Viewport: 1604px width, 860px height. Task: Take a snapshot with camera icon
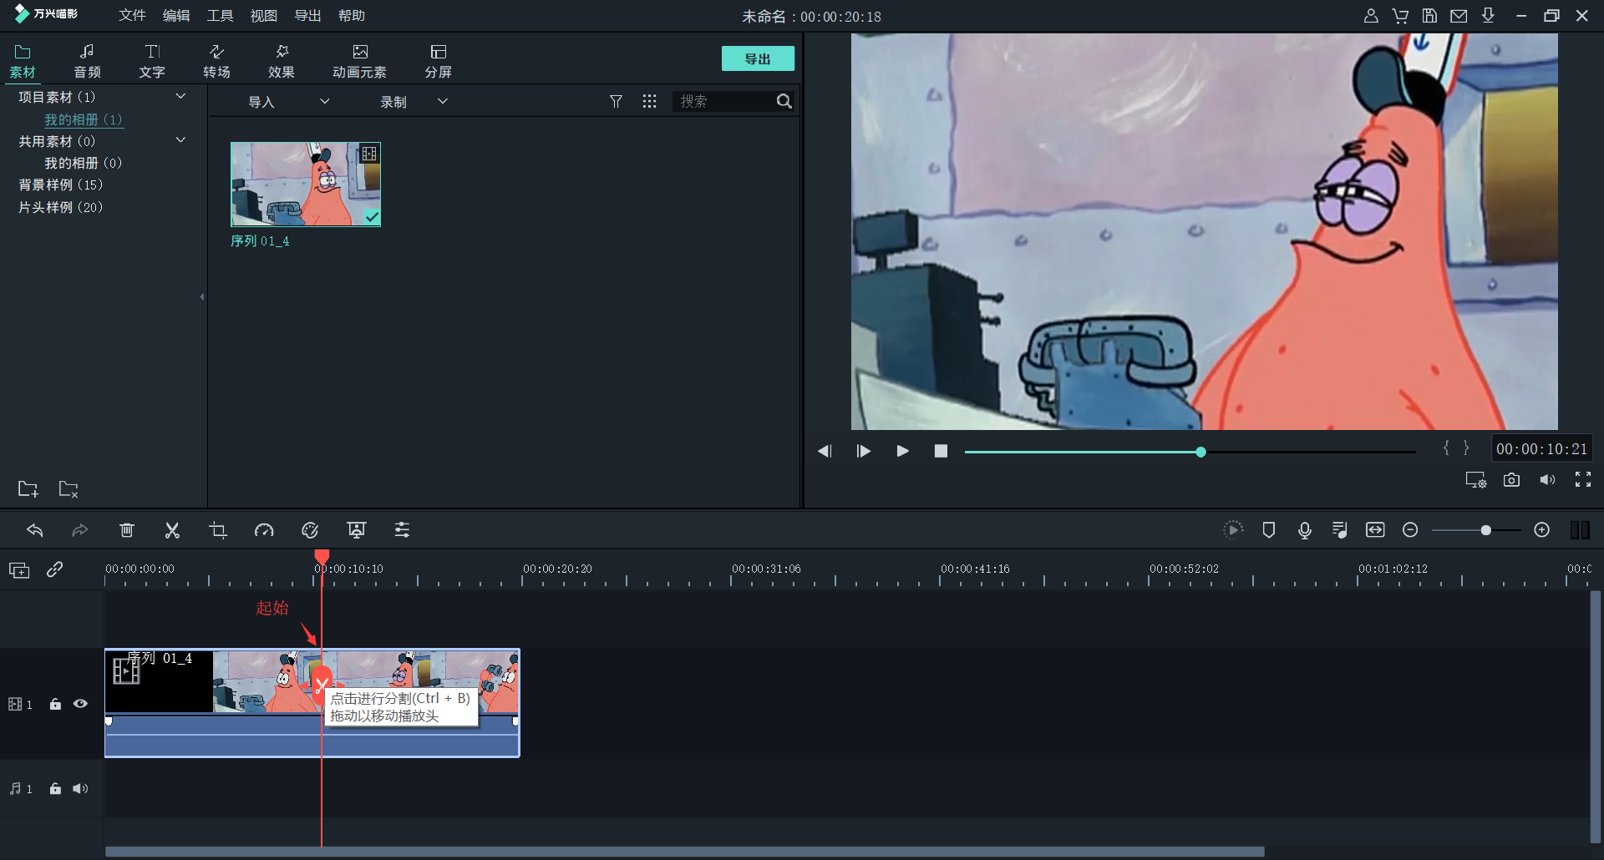1511,480
